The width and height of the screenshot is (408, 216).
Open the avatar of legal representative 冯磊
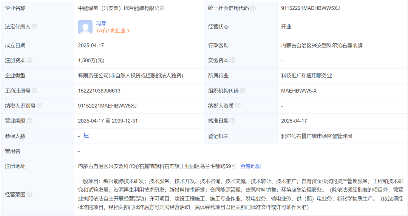click(85, 27)
